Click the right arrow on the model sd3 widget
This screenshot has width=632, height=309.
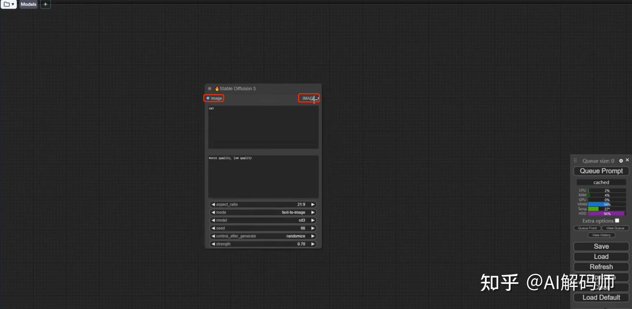312,220
